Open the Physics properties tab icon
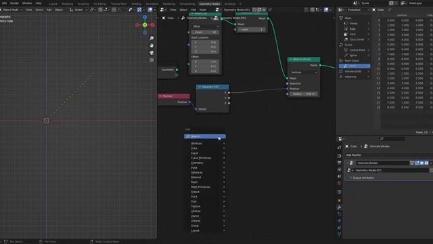The image size is (433, 244). click(x=340, y=221)
